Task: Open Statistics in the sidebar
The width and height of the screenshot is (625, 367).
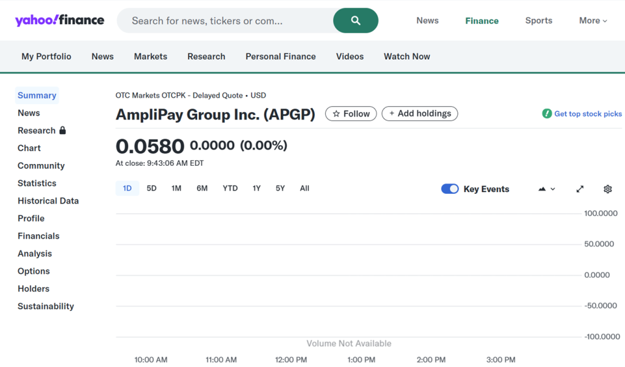Action: point(37,183)
